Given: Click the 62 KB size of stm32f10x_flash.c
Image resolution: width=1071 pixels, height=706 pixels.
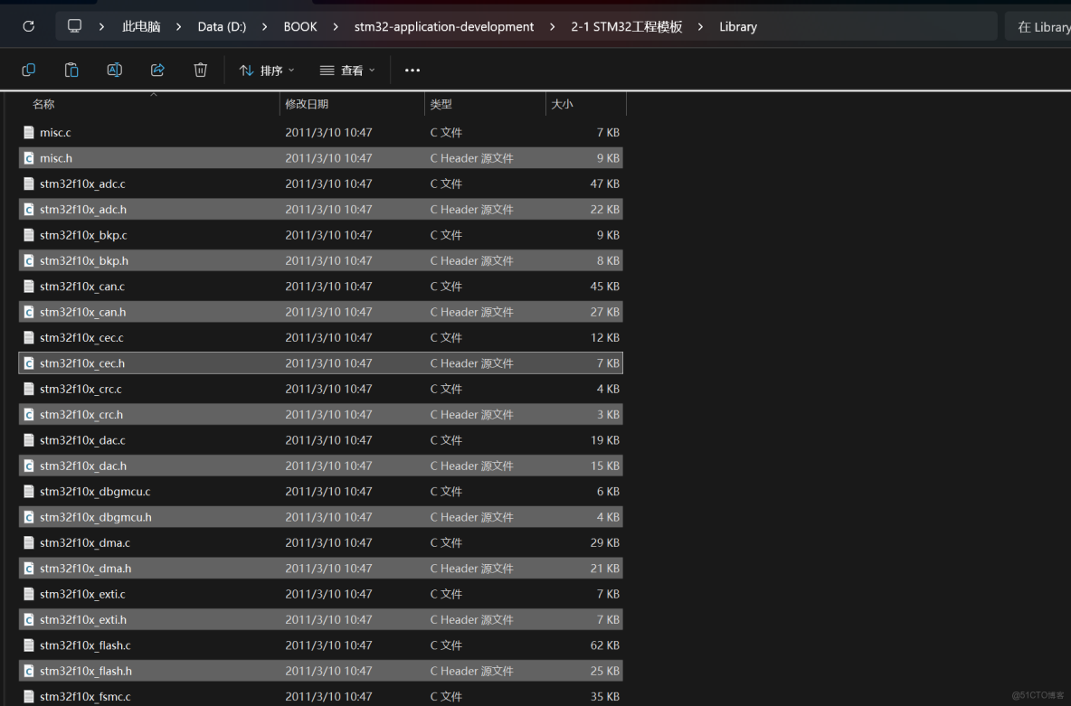Looking at the screenshot, I should coord(605,645).
